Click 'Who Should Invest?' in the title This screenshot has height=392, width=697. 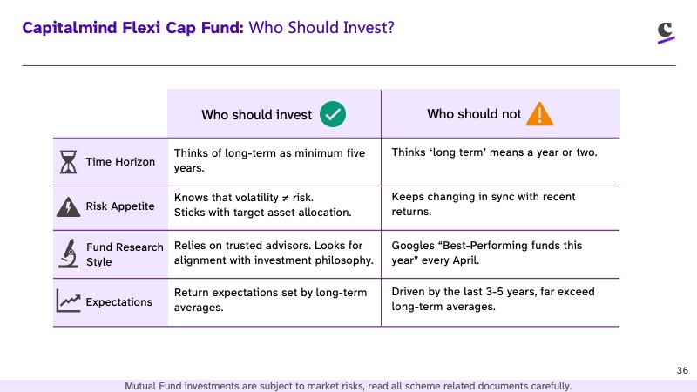tap(321, 28)
